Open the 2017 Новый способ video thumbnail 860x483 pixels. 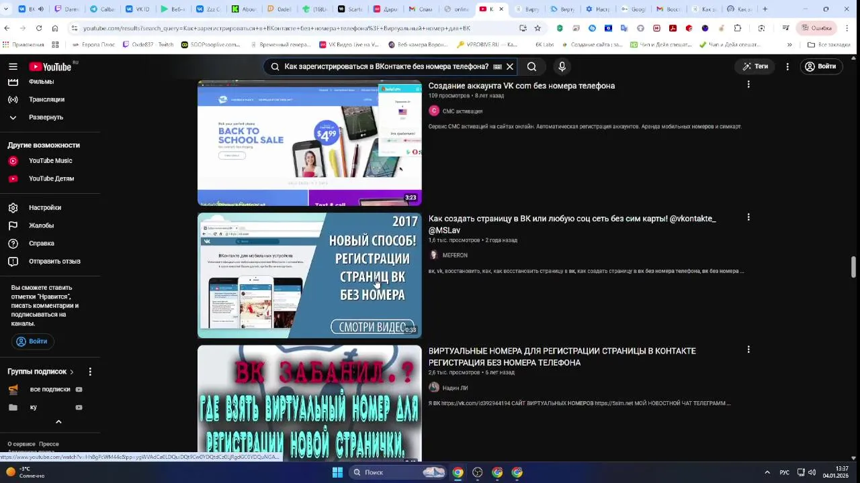click(x=309, y=275)
